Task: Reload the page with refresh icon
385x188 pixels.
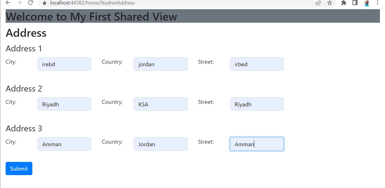Action: point(31,3)
